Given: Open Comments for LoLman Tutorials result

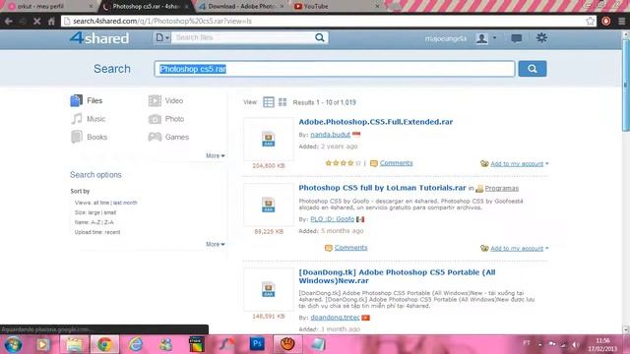Looking at the screenshot, I should coord(350,248).
